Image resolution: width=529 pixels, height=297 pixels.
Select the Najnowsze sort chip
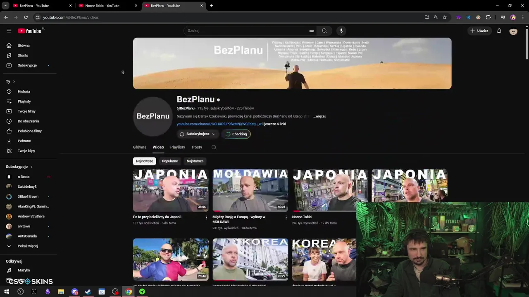(145, 161)
